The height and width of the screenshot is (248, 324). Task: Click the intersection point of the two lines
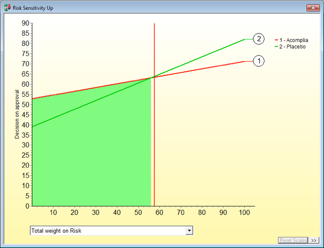click(x=152, y=78)
